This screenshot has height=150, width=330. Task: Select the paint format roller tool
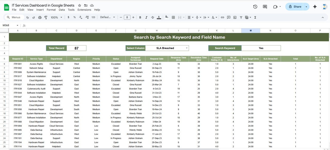tap(46, 17)
